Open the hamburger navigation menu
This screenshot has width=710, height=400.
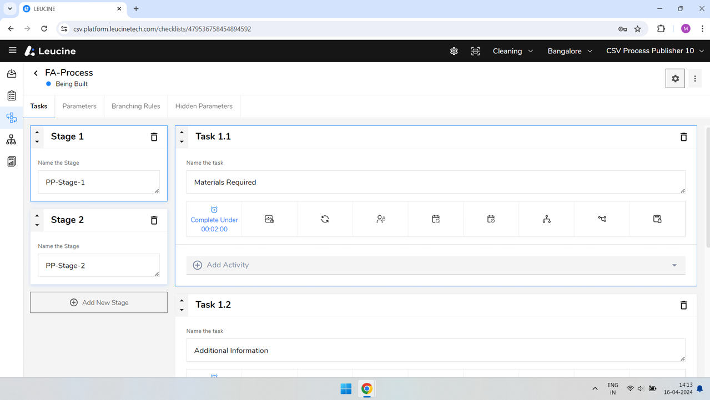[x=12, y=50]
